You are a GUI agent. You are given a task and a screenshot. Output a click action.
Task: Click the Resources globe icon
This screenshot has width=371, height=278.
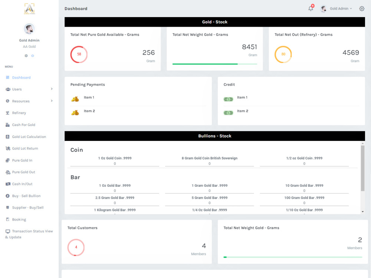[7, 101]
